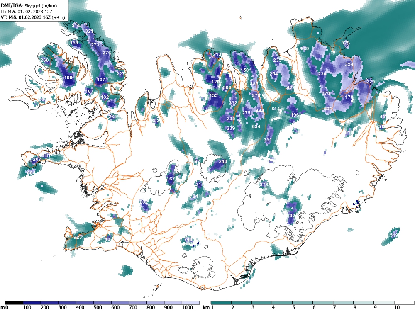The width and height of the screenshot is (415, 311).
Task: Select the '370' map value
Action: (x=326, y=93)
